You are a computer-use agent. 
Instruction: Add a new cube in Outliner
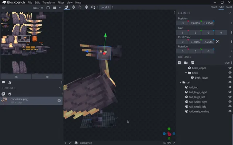point(179,63)
